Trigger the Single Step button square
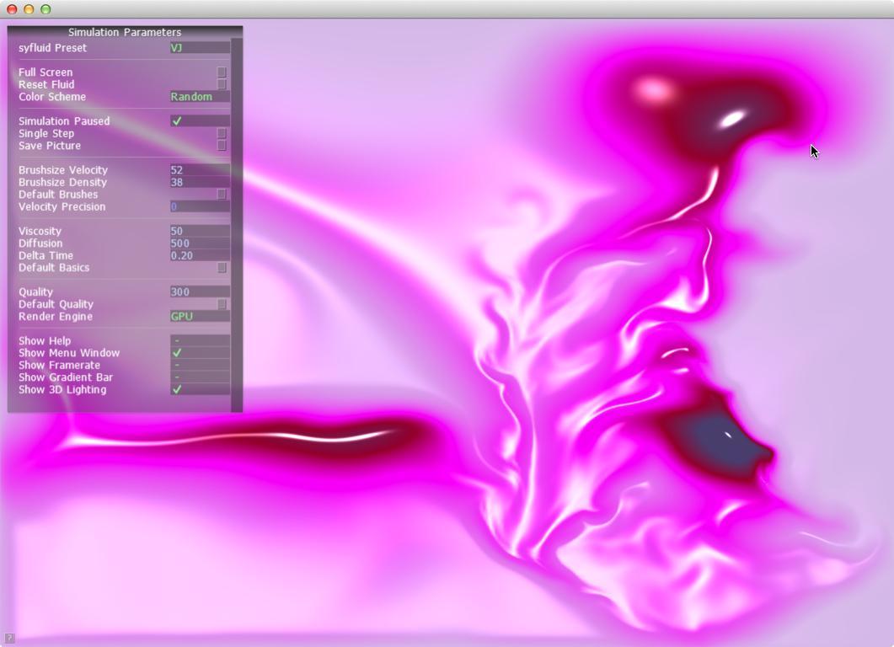This screenshot has height=647, width=894. pyautogui.click(x=222, y=133)
